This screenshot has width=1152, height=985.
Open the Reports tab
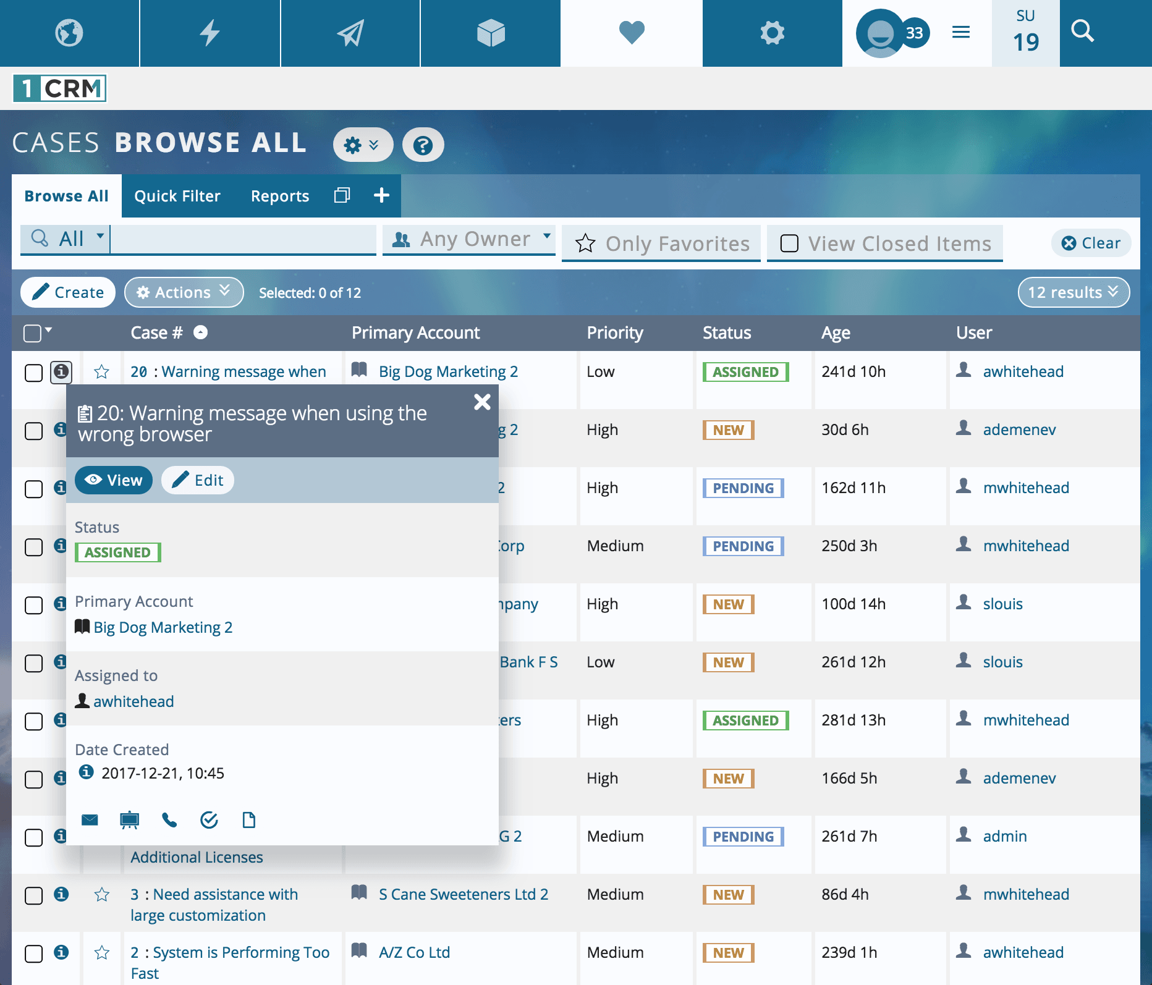(279, 197)
